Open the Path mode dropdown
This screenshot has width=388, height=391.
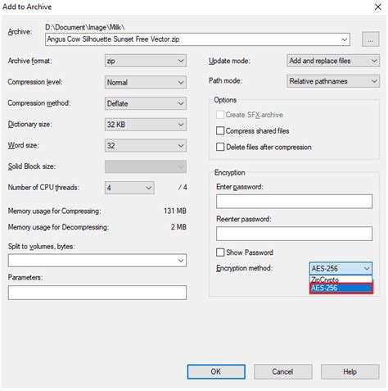tap(333, 81)
